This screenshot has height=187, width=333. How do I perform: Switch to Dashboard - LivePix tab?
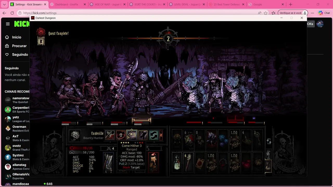[x=68, y=4]
